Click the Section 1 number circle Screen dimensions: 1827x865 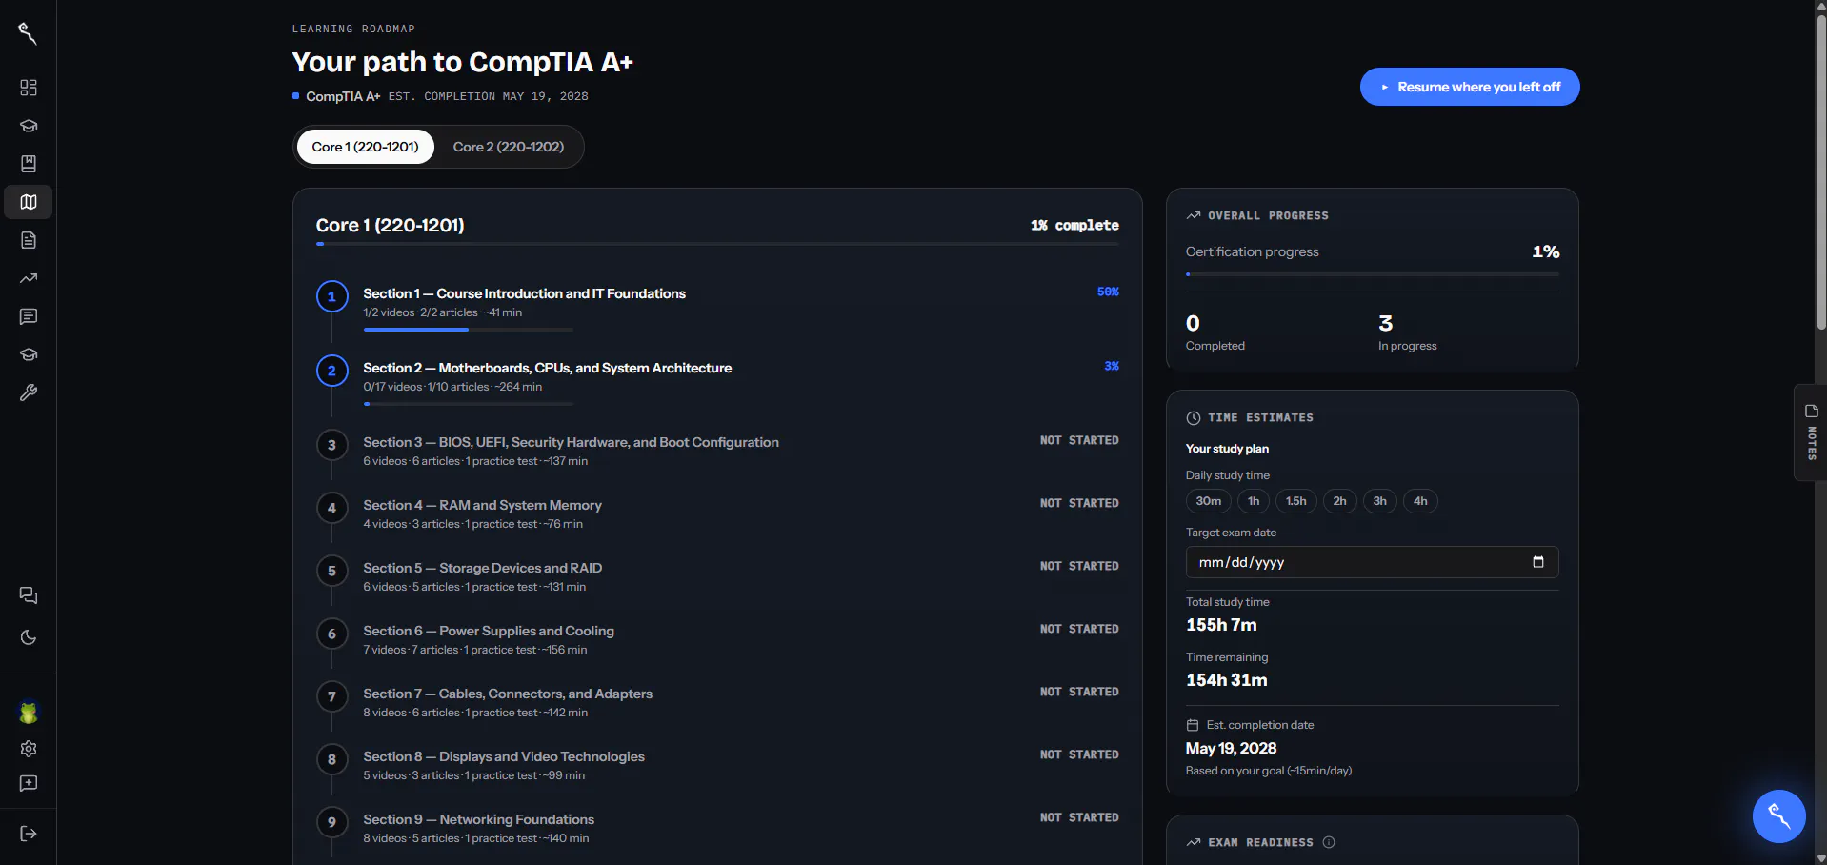[x=331, y=296]
